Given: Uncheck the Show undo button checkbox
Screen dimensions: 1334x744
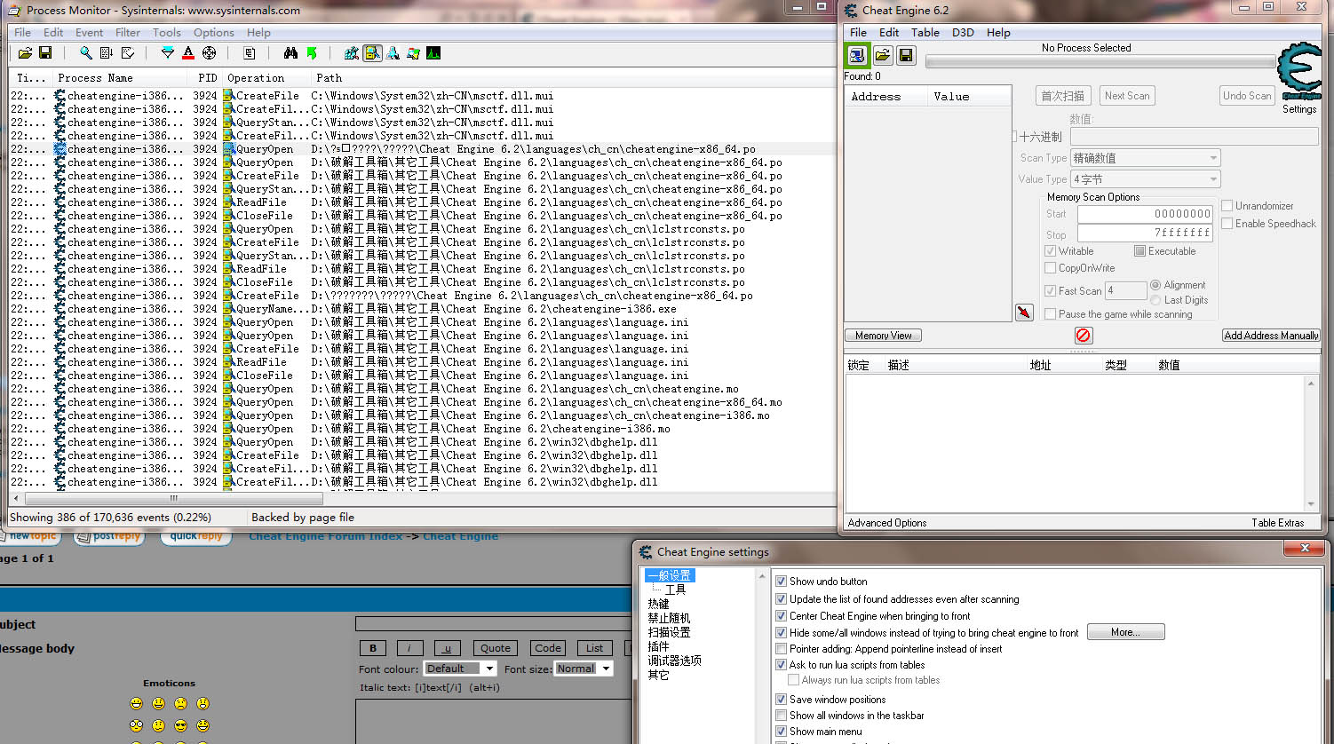Looking at the screenshot, I should (x=782, y=582).
